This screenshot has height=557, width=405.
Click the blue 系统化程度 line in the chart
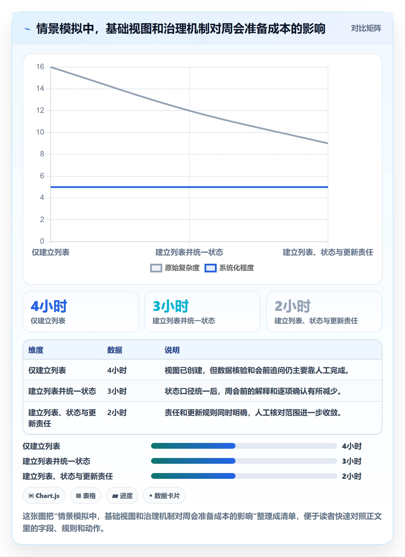tap(189, 187)
